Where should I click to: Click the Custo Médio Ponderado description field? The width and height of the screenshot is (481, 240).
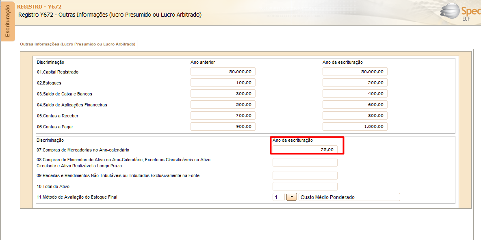click(x=349, y=197)
